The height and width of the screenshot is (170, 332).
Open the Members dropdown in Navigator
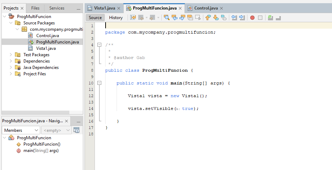[21, 130]
